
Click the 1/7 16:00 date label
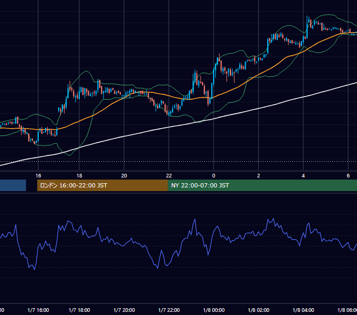[x=38, y=310]
